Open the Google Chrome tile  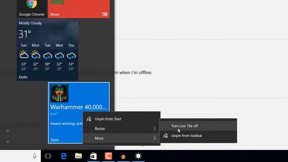coord(32,9)
